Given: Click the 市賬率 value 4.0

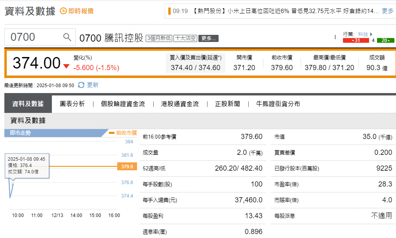Looking at the screenshot, I should pyautogui.click(x=387, y=200).
